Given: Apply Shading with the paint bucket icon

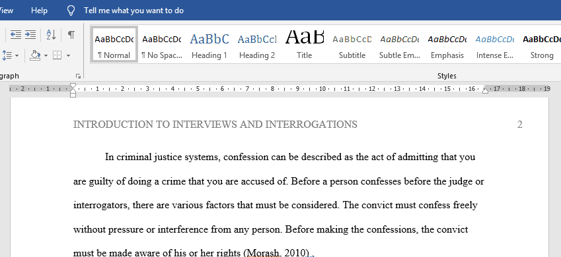Looking at the screenshot, I should coord(35,55).
